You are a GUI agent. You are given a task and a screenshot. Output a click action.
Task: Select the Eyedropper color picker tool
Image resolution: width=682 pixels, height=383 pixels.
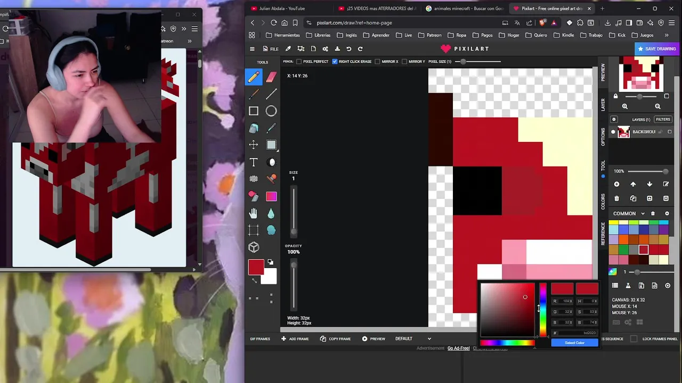pos(271,128)
